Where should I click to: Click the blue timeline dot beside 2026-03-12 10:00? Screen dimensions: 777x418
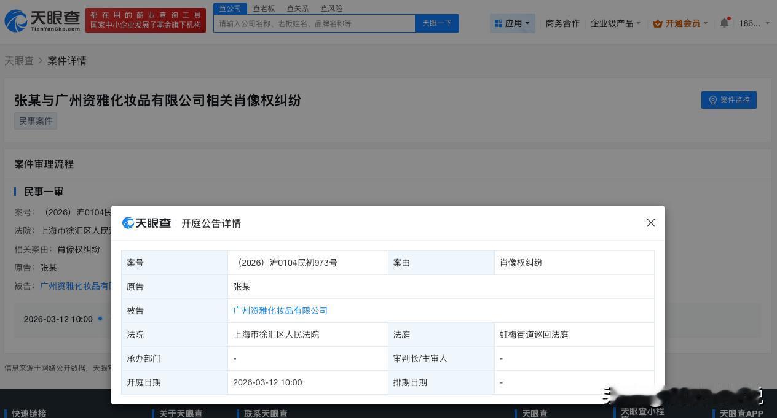tap(99, 319)
